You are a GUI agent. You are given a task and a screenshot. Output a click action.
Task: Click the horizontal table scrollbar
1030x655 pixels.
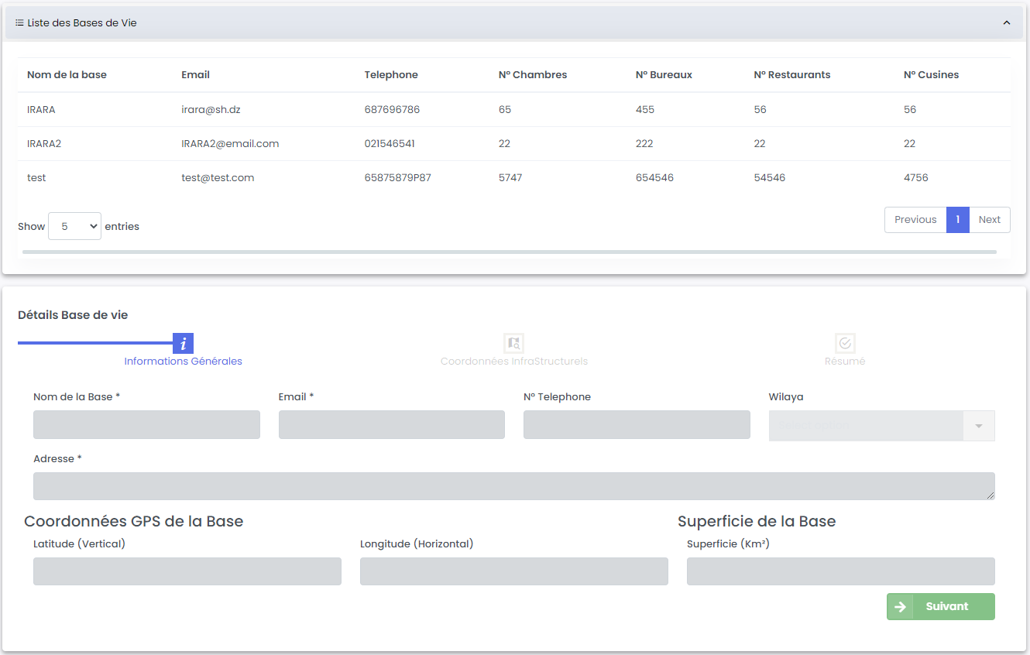coord(509,252)
